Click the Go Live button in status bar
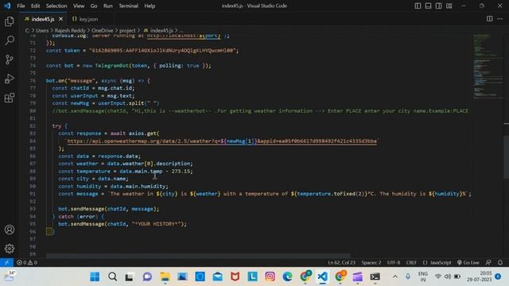 pyautogui.click(x=468, y=262)
